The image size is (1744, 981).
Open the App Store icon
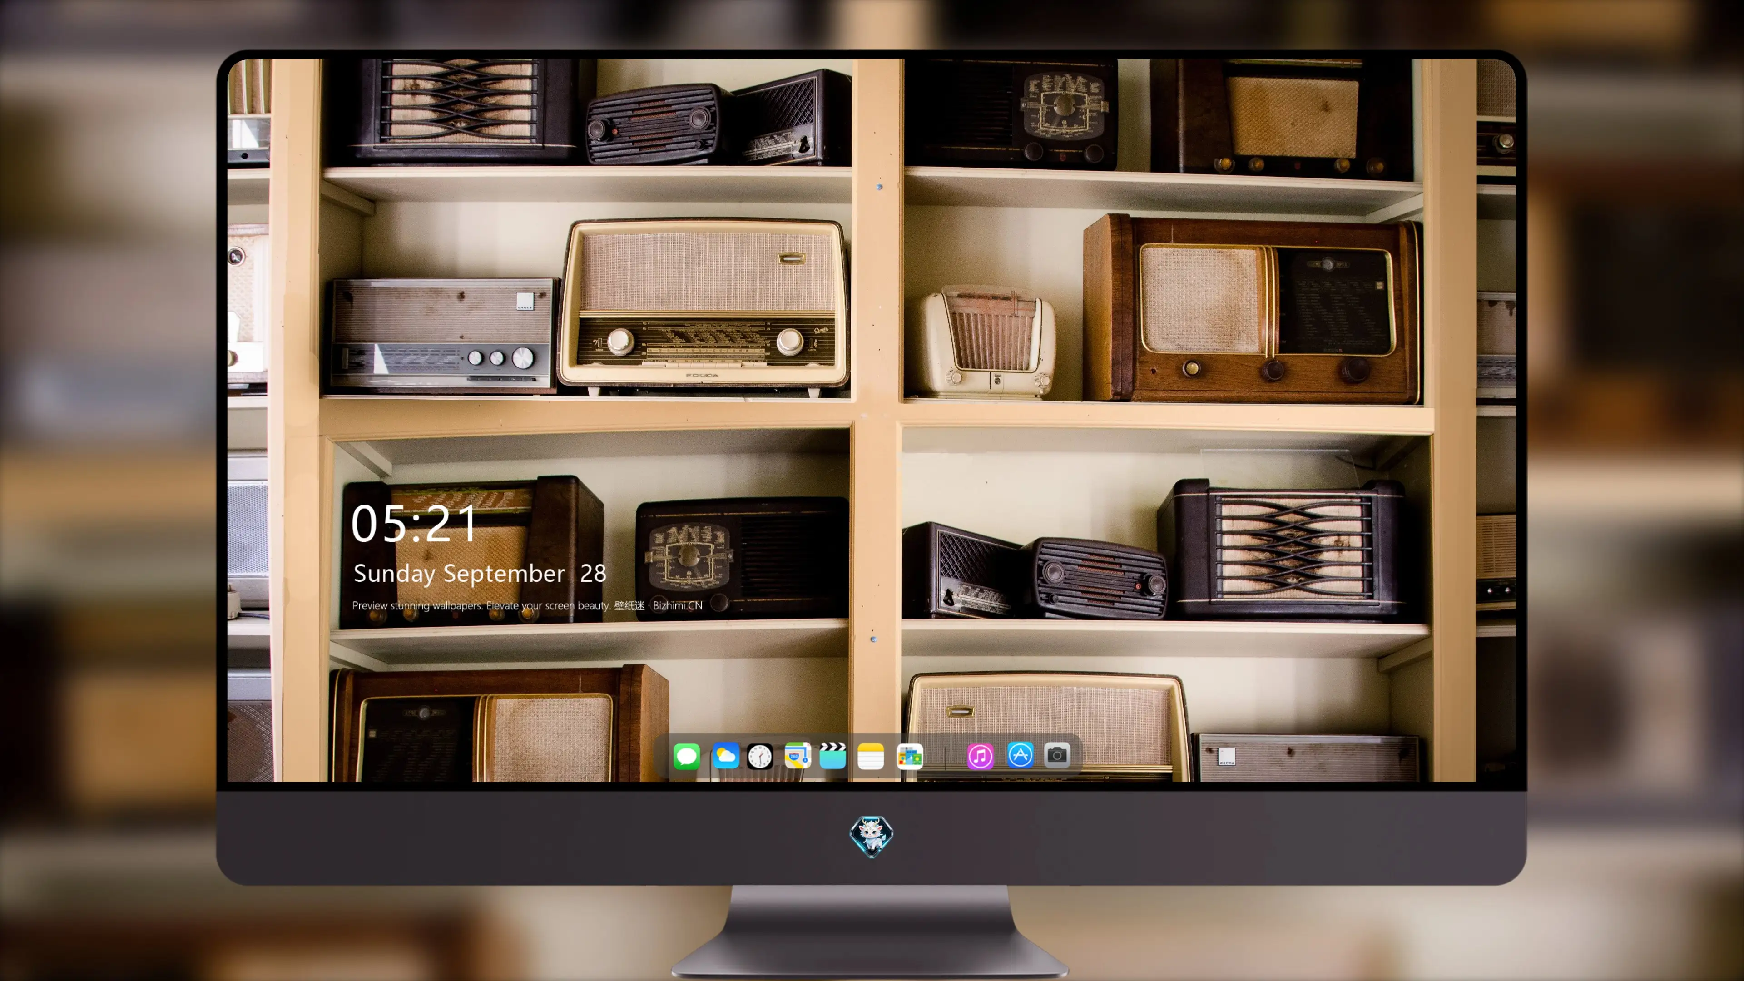pos(1020,755)
